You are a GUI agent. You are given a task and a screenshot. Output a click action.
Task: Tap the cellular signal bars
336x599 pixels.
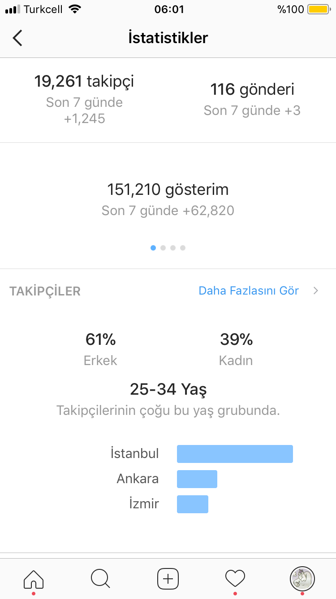[13, 9]
